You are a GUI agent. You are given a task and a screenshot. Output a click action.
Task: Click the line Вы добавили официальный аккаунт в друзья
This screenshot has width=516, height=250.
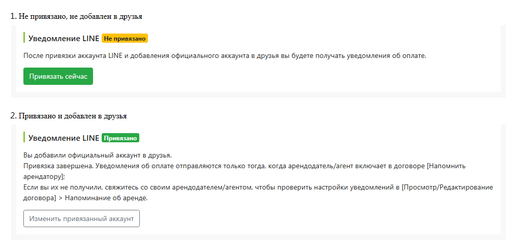98,155
